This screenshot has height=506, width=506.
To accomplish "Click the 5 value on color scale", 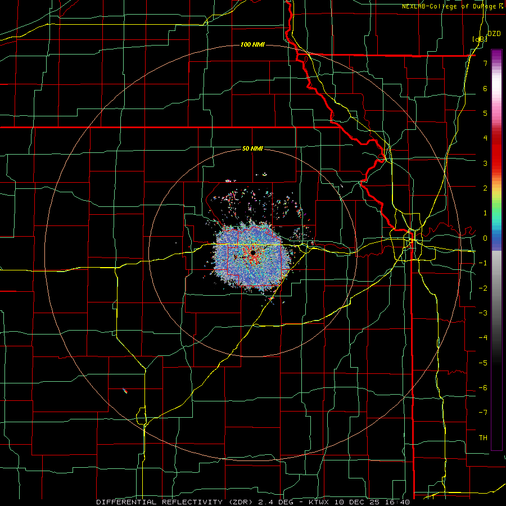I will coord(485,113).
